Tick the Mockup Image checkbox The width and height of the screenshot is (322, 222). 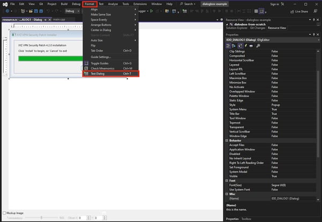pyautogui.click(x=5, y=212)
